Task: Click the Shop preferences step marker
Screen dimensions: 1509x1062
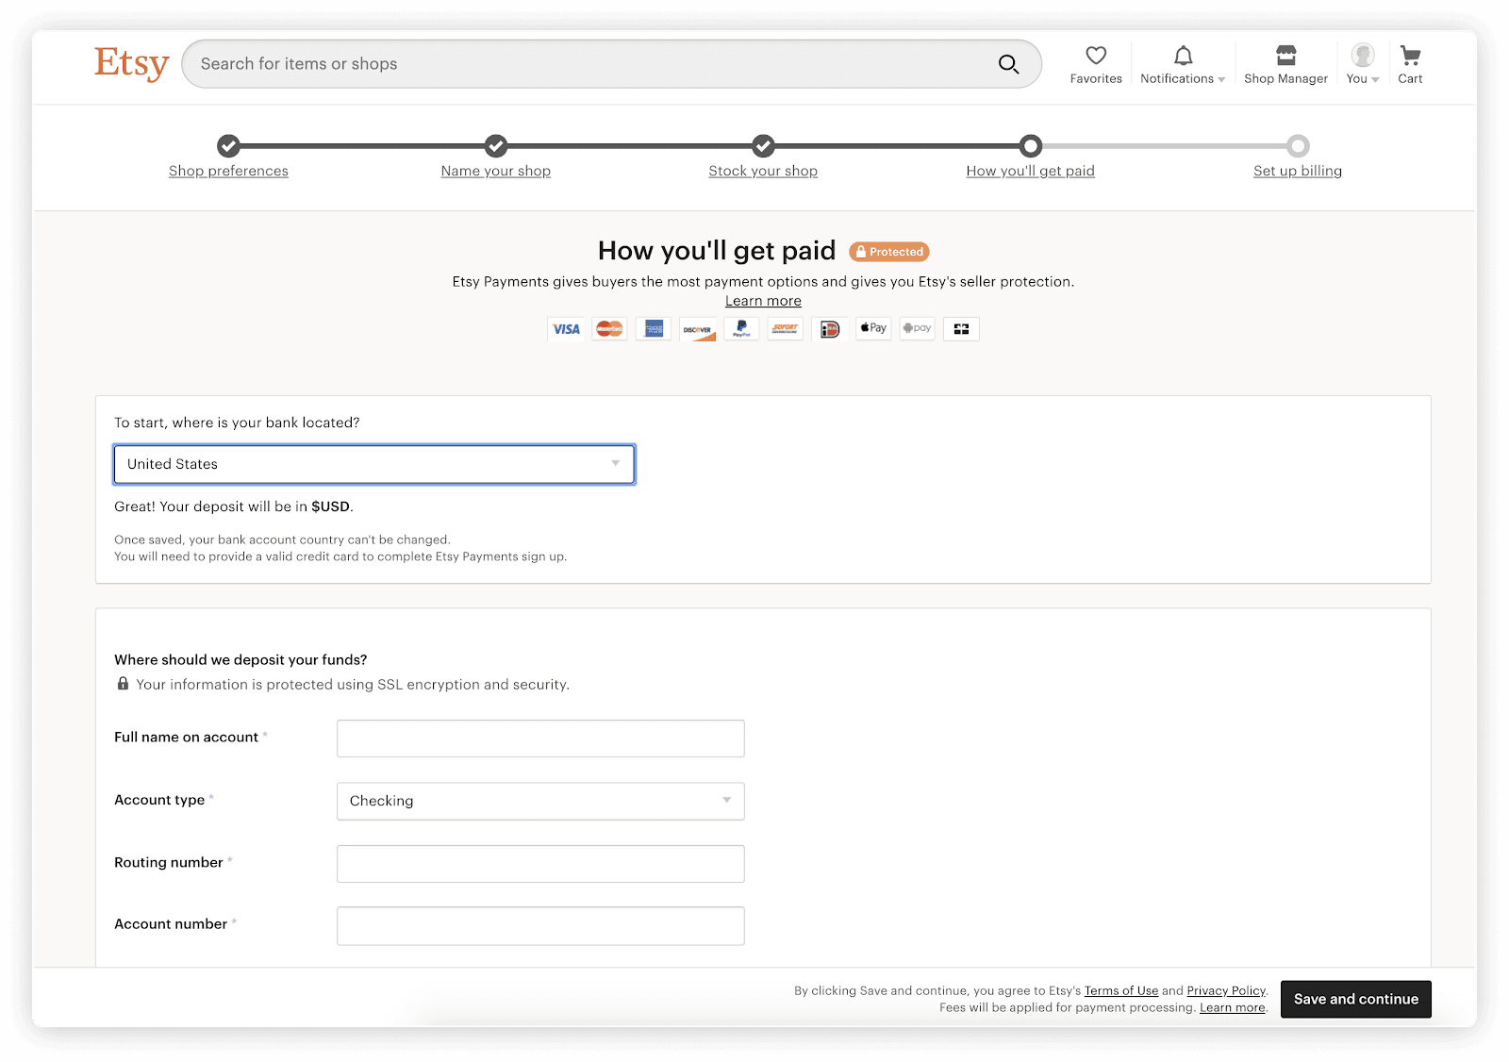Action: click(x=228, y=146)
